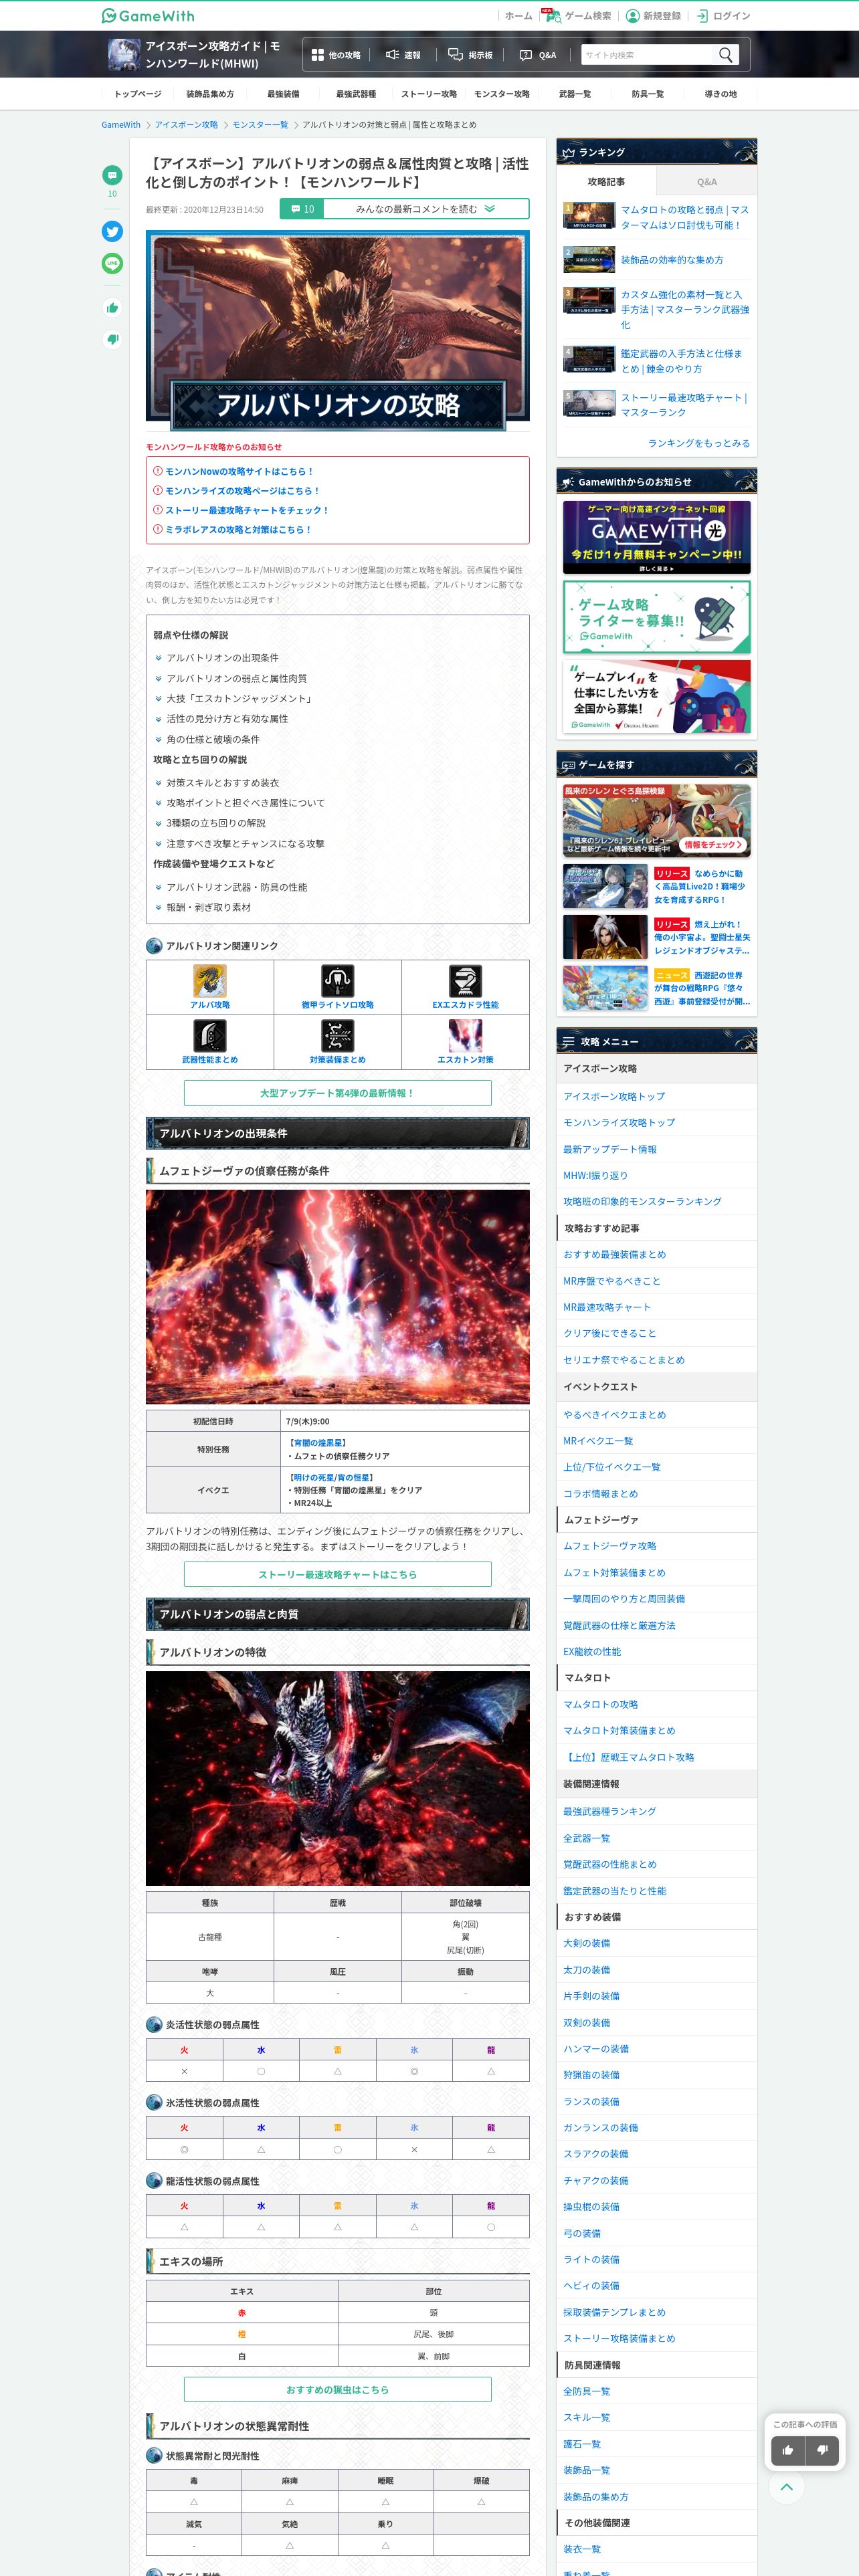
Task: Open EXエスカドラ性能 armor icon
Action: click(x=465, y=981)
